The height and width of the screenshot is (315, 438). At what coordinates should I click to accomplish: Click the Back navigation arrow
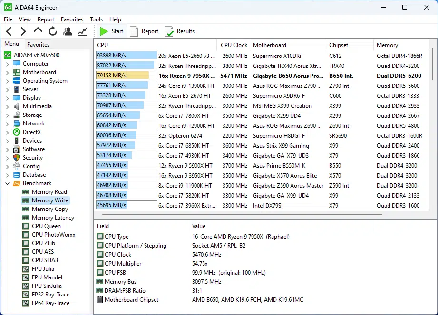(x=9, y=31)
